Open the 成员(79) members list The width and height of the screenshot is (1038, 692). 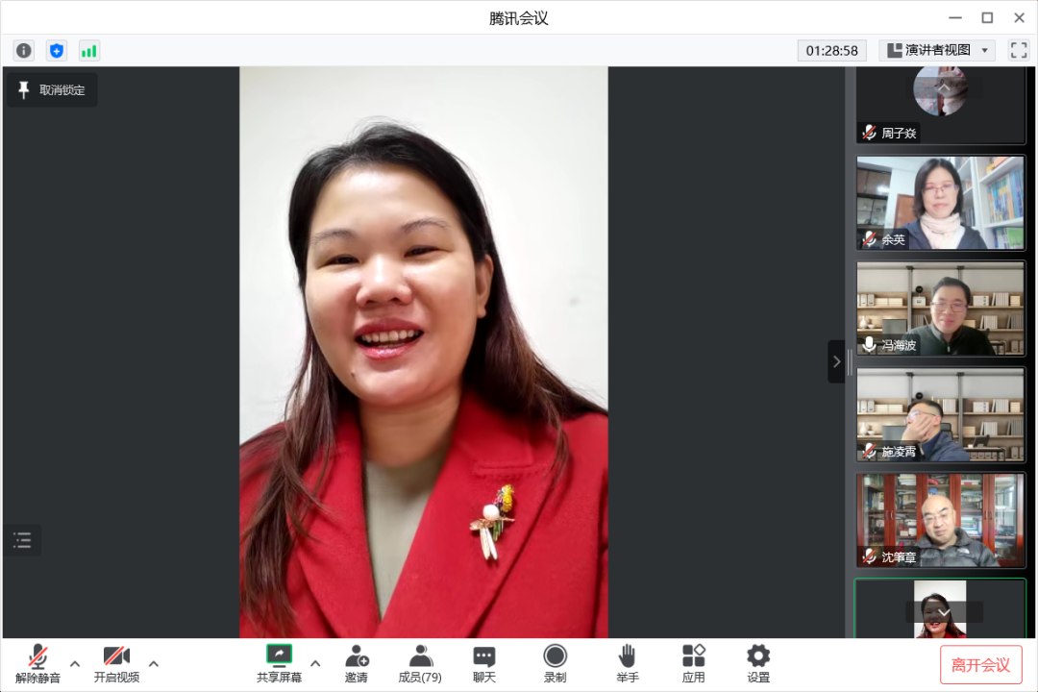420,663
